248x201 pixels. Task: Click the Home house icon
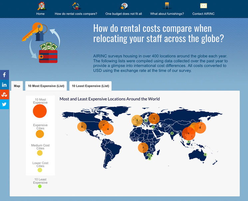[x=42, y=6]
